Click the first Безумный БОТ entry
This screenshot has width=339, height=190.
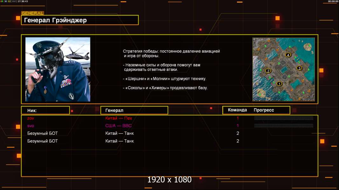(43, 133)
